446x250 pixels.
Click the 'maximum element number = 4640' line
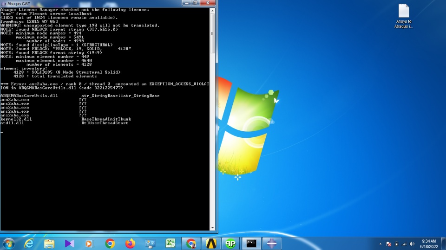[x=54, y=60]
